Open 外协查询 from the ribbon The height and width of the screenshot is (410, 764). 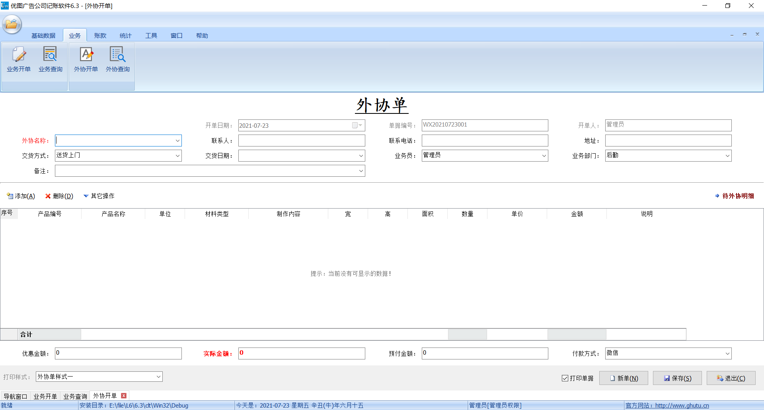coord(118,60)
